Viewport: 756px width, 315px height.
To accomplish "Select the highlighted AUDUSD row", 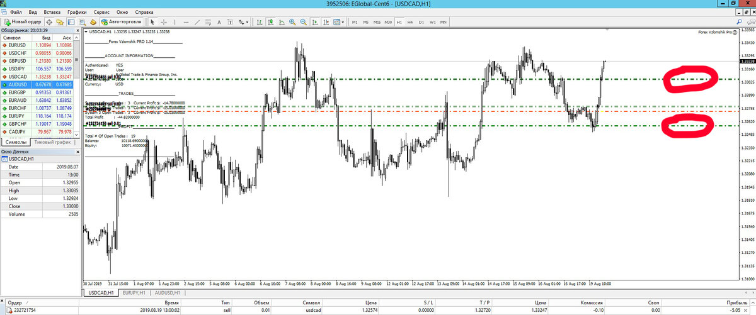I will pyautogui.click(x=37, y=84).
